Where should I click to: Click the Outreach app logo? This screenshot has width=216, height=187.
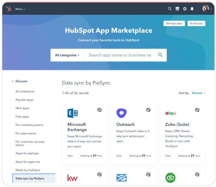click(121, 113)
